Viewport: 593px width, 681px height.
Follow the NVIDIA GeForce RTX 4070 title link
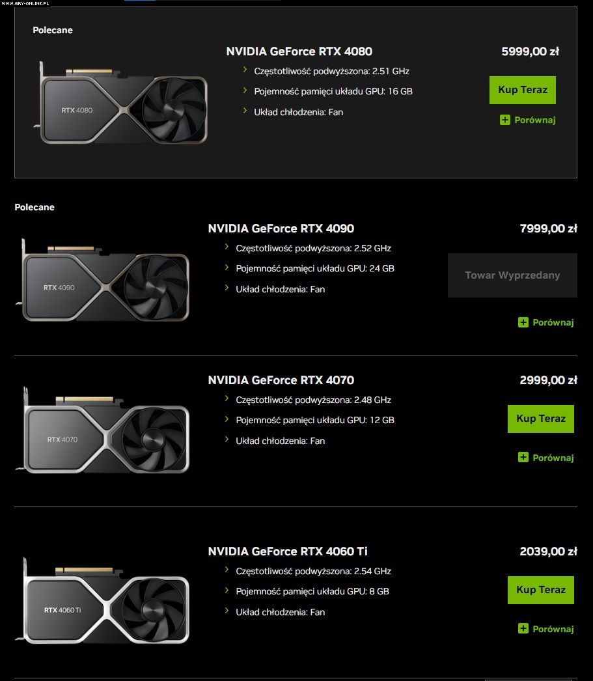pos(281,380)
